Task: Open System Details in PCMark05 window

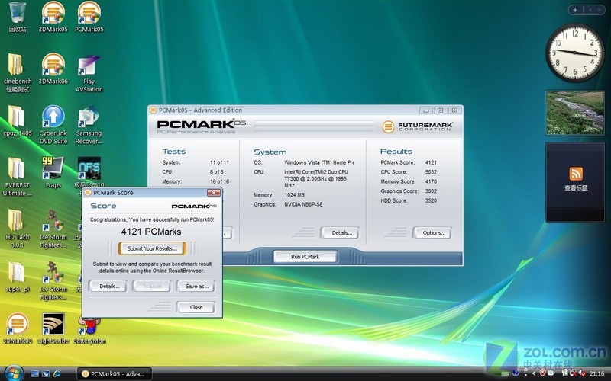Action: 340,233
